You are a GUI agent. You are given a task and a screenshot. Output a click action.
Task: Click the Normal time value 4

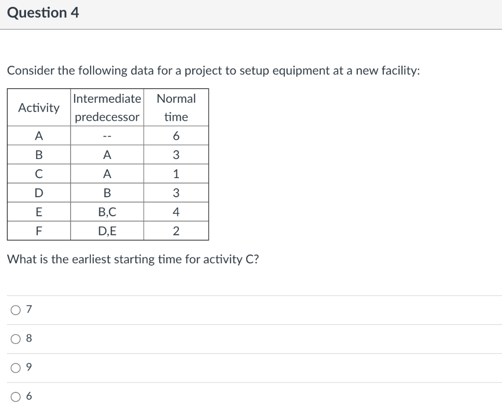click(x=176, y=211)
